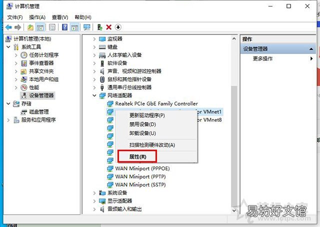Select 人体学输入设备 category
Image resolution: width=320 pixels, height=227 pixels.
124,55
